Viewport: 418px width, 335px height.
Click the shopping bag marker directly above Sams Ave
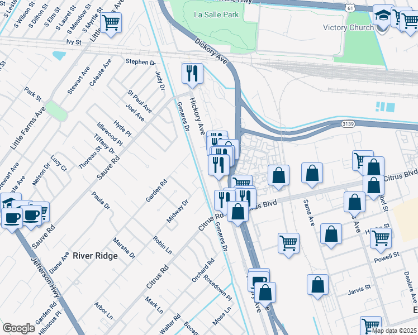[312, 174]
